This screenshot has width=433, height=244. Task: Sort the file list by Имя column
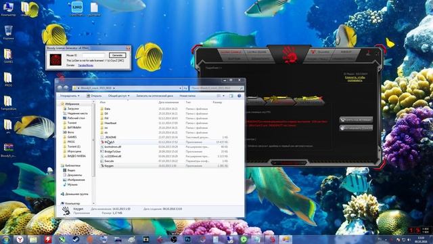pos(102,102)
